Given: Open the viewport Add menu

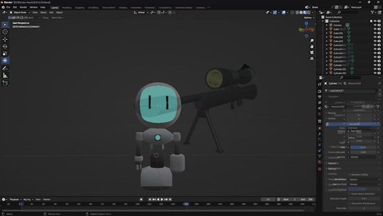Looking at the screenshot, I should point(51,12).
